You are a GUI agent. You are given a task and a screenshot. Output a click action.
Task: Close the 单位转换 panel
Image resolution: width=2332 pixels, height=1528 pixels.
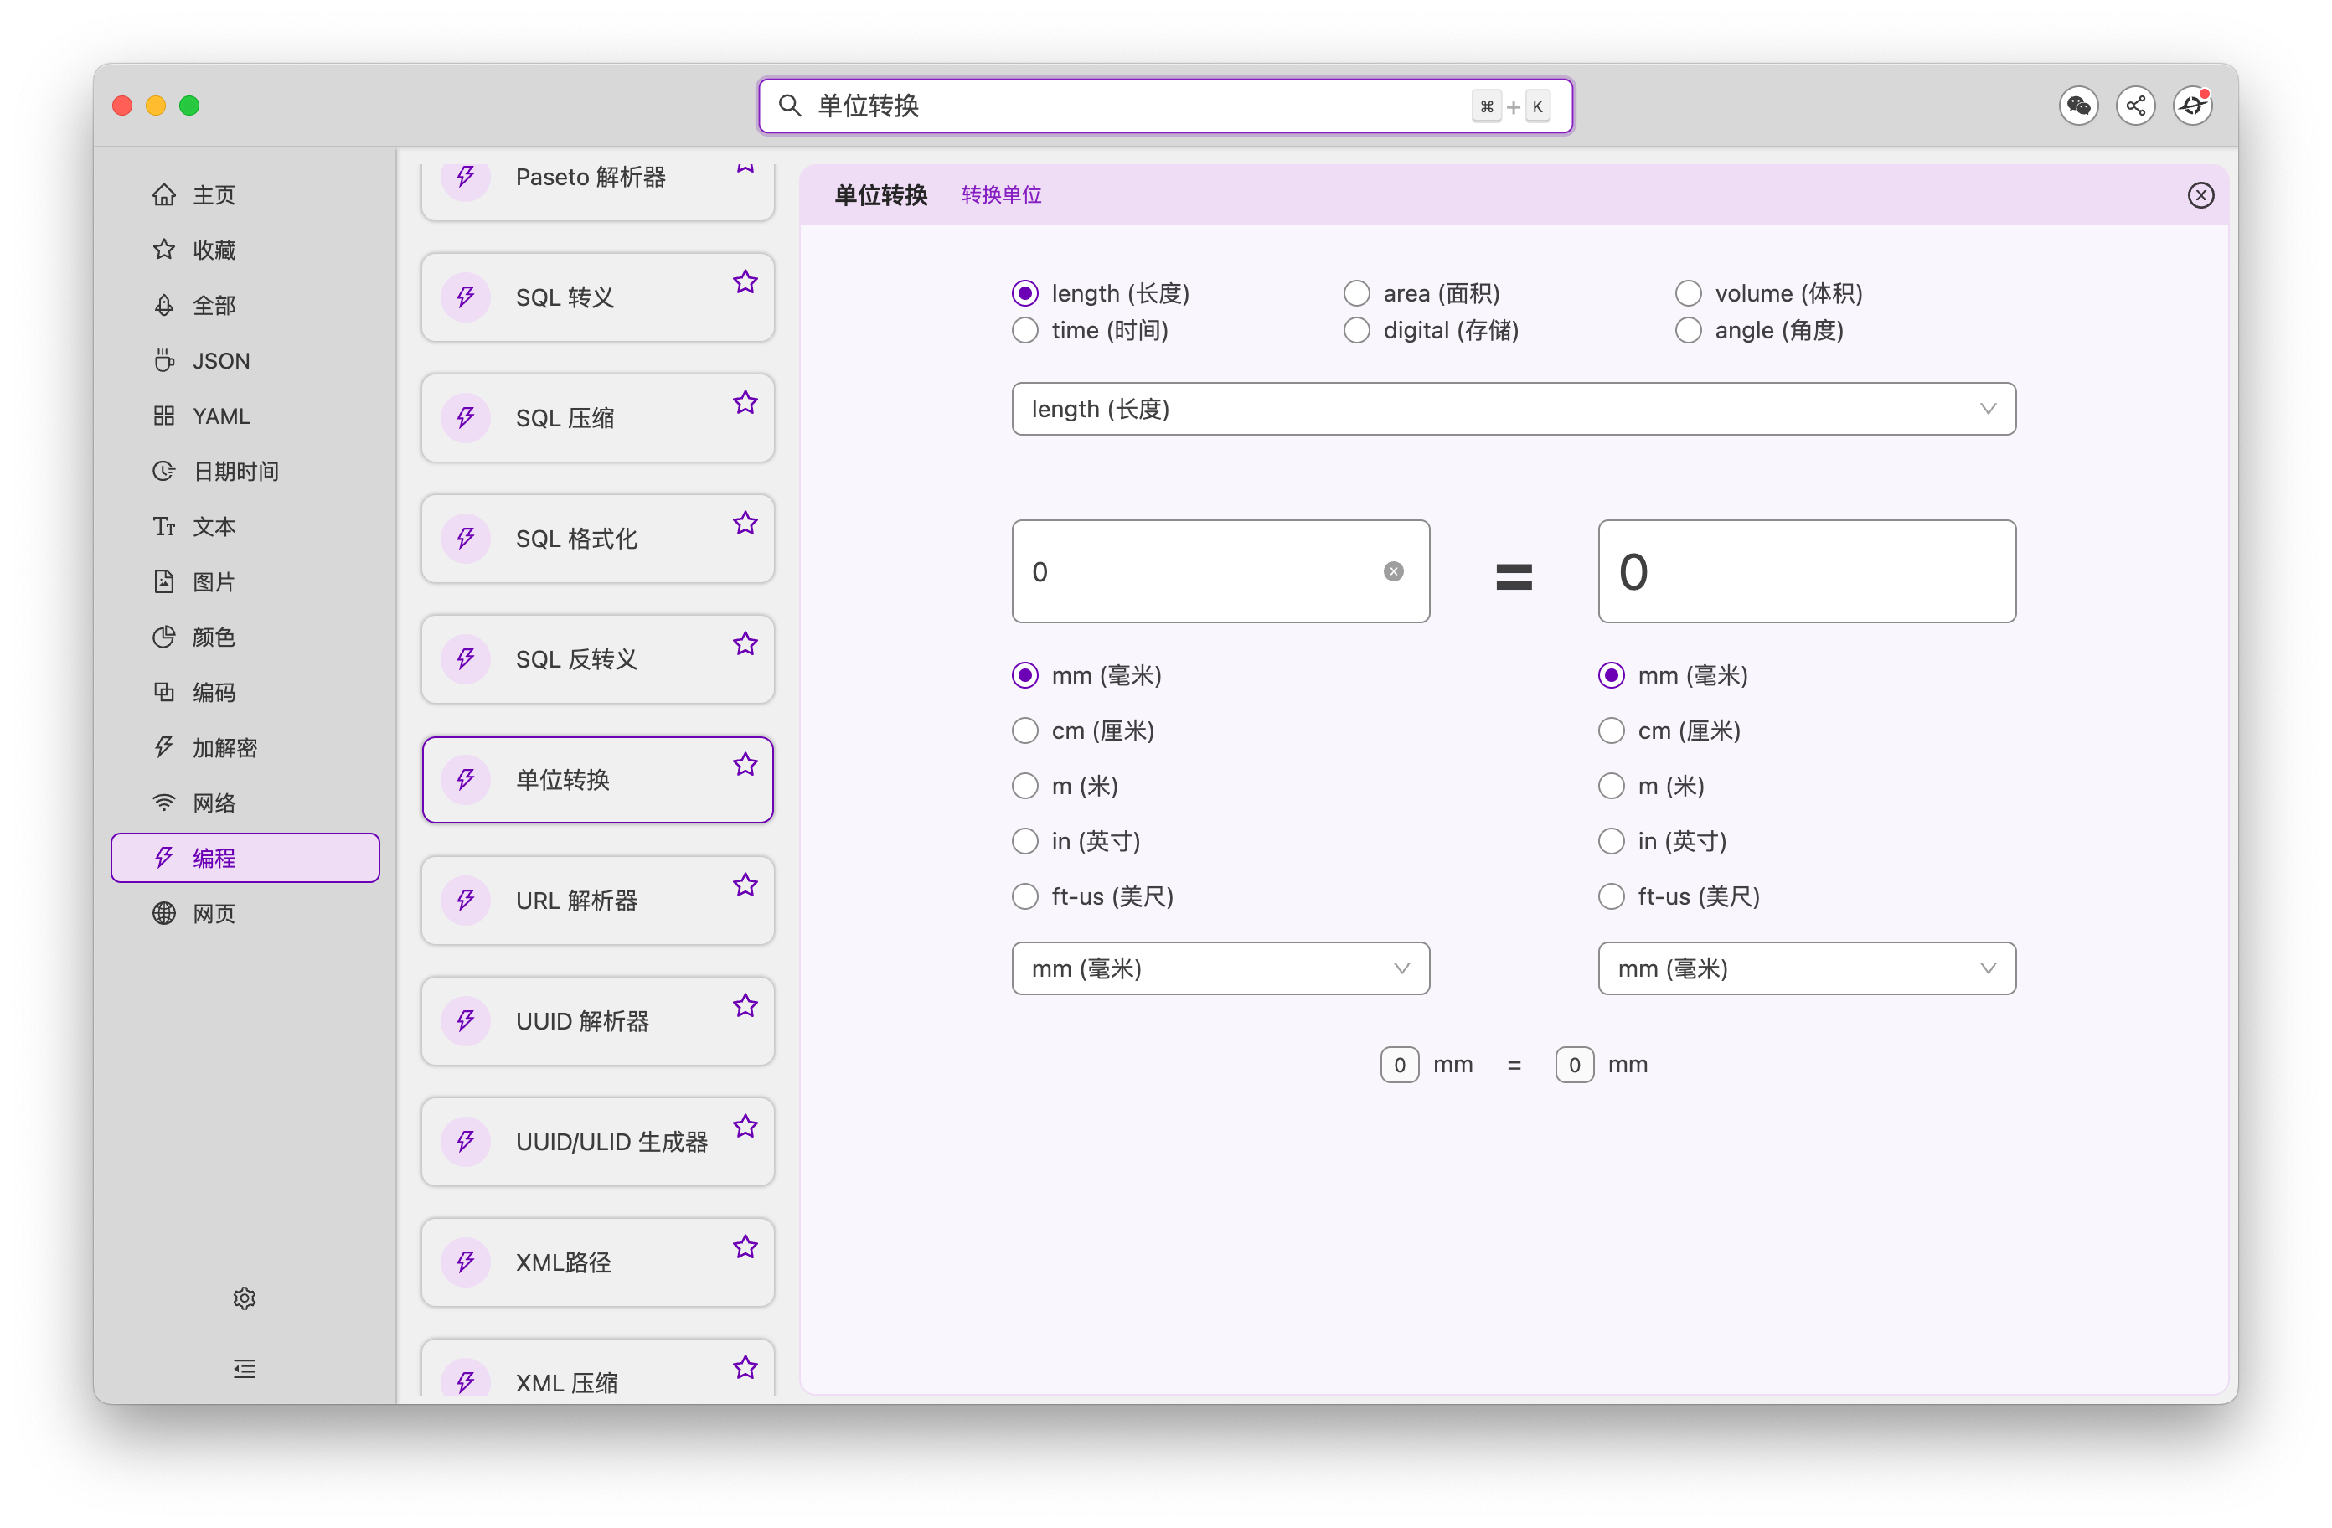point(2200,195)
